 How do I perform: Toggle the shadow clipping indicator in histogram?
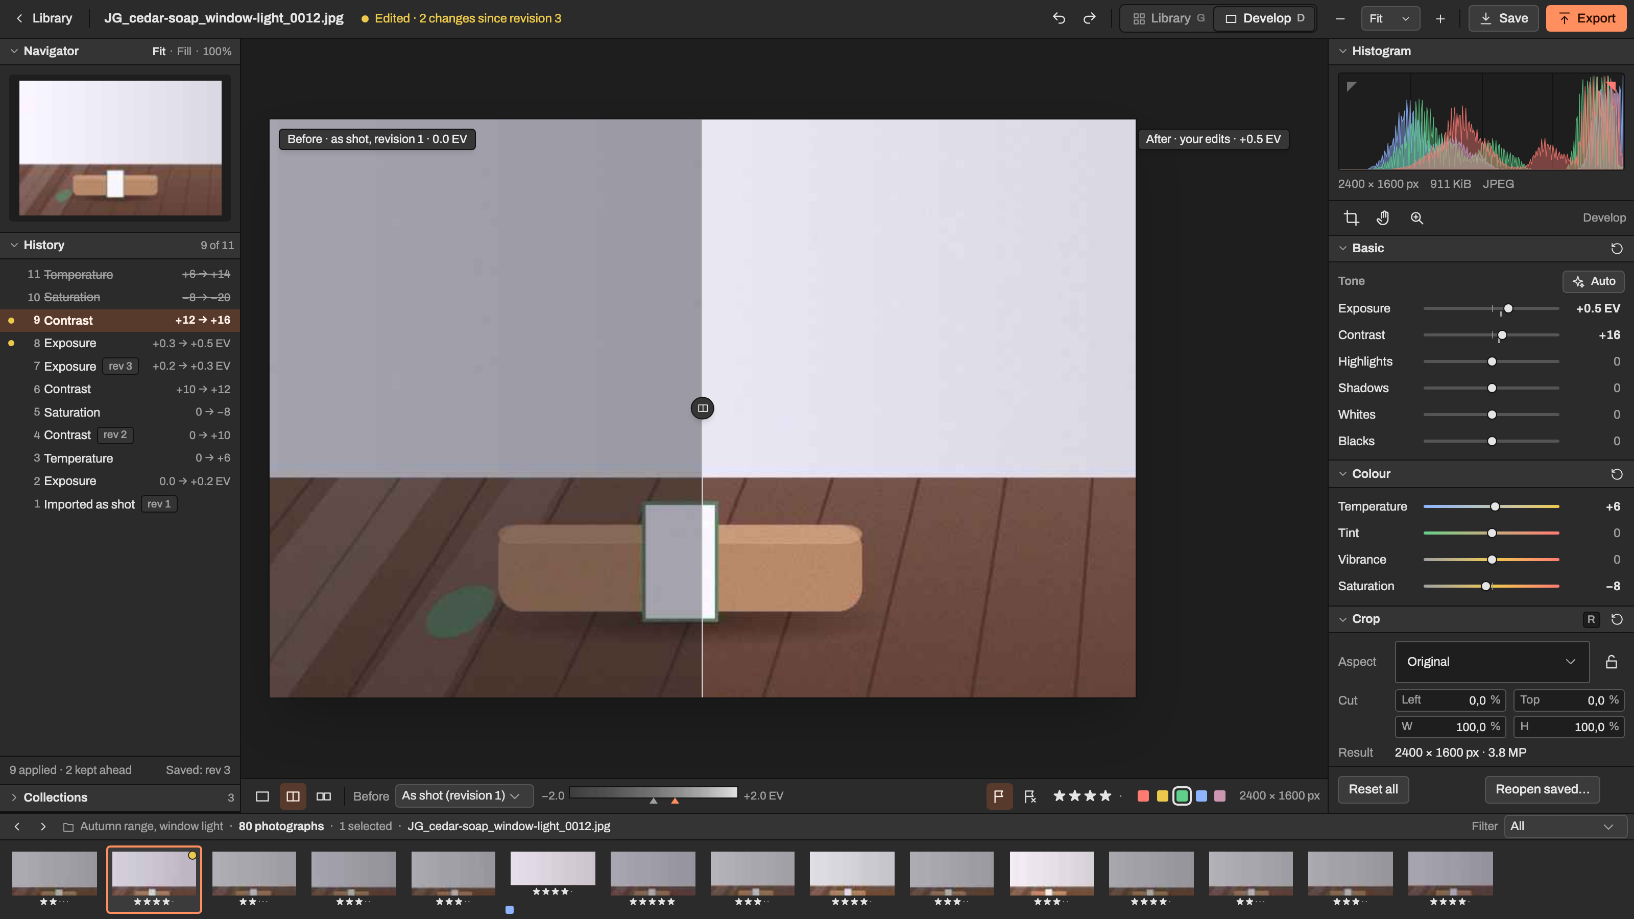1351,86
